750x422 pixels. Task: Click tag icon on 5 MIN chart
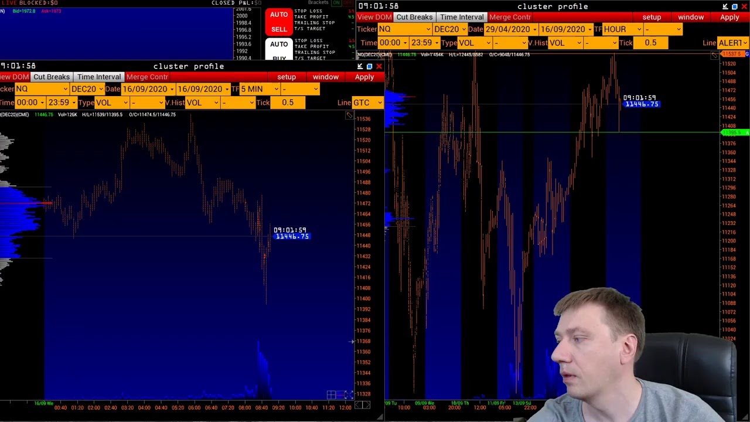[349, 116]
